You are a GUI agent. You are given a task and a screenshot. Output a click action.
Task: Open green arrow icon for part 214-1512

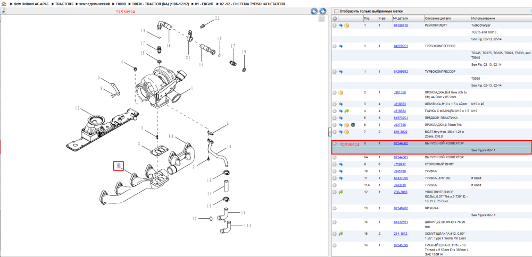340,234
